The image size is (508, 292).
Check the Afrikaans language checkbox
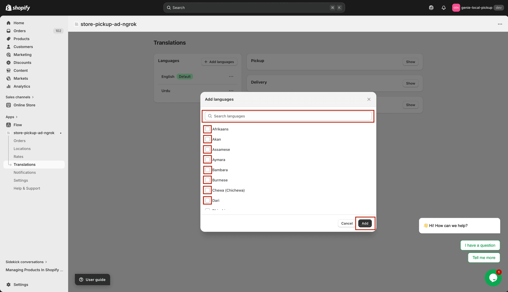point(207,129)
